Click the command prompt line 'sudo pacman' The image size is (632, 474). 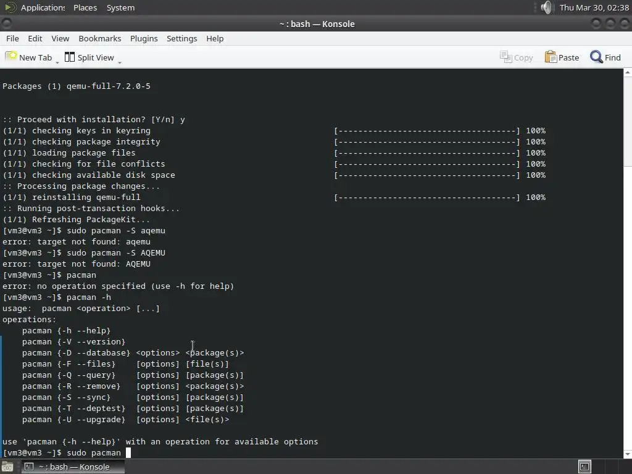67,453
